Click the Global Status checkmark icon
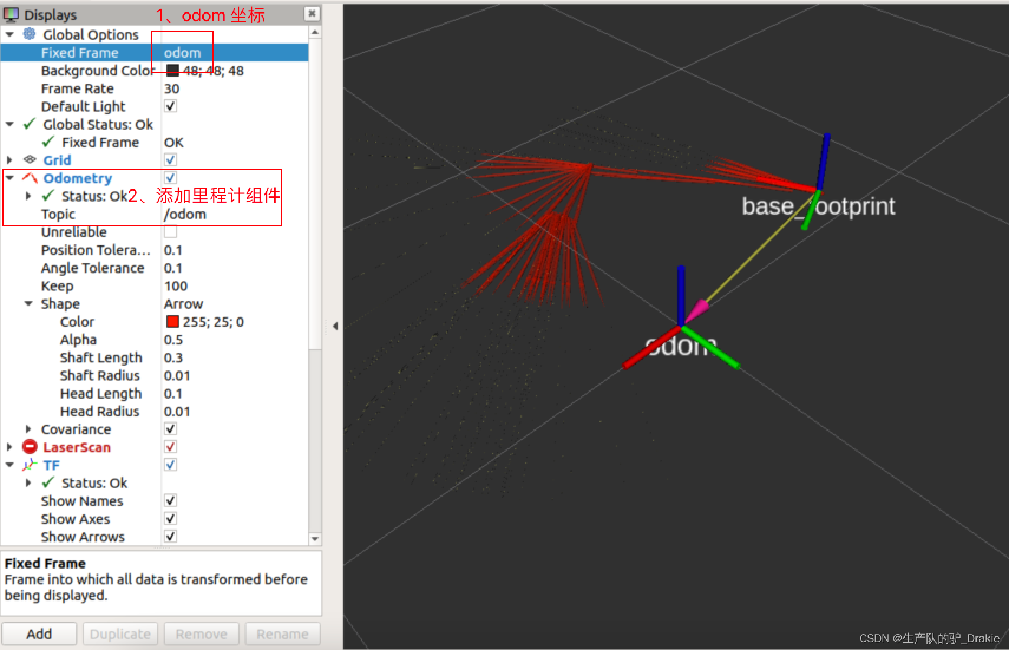The height and width of the screenshot is (650, 1009). click(30, 124)
